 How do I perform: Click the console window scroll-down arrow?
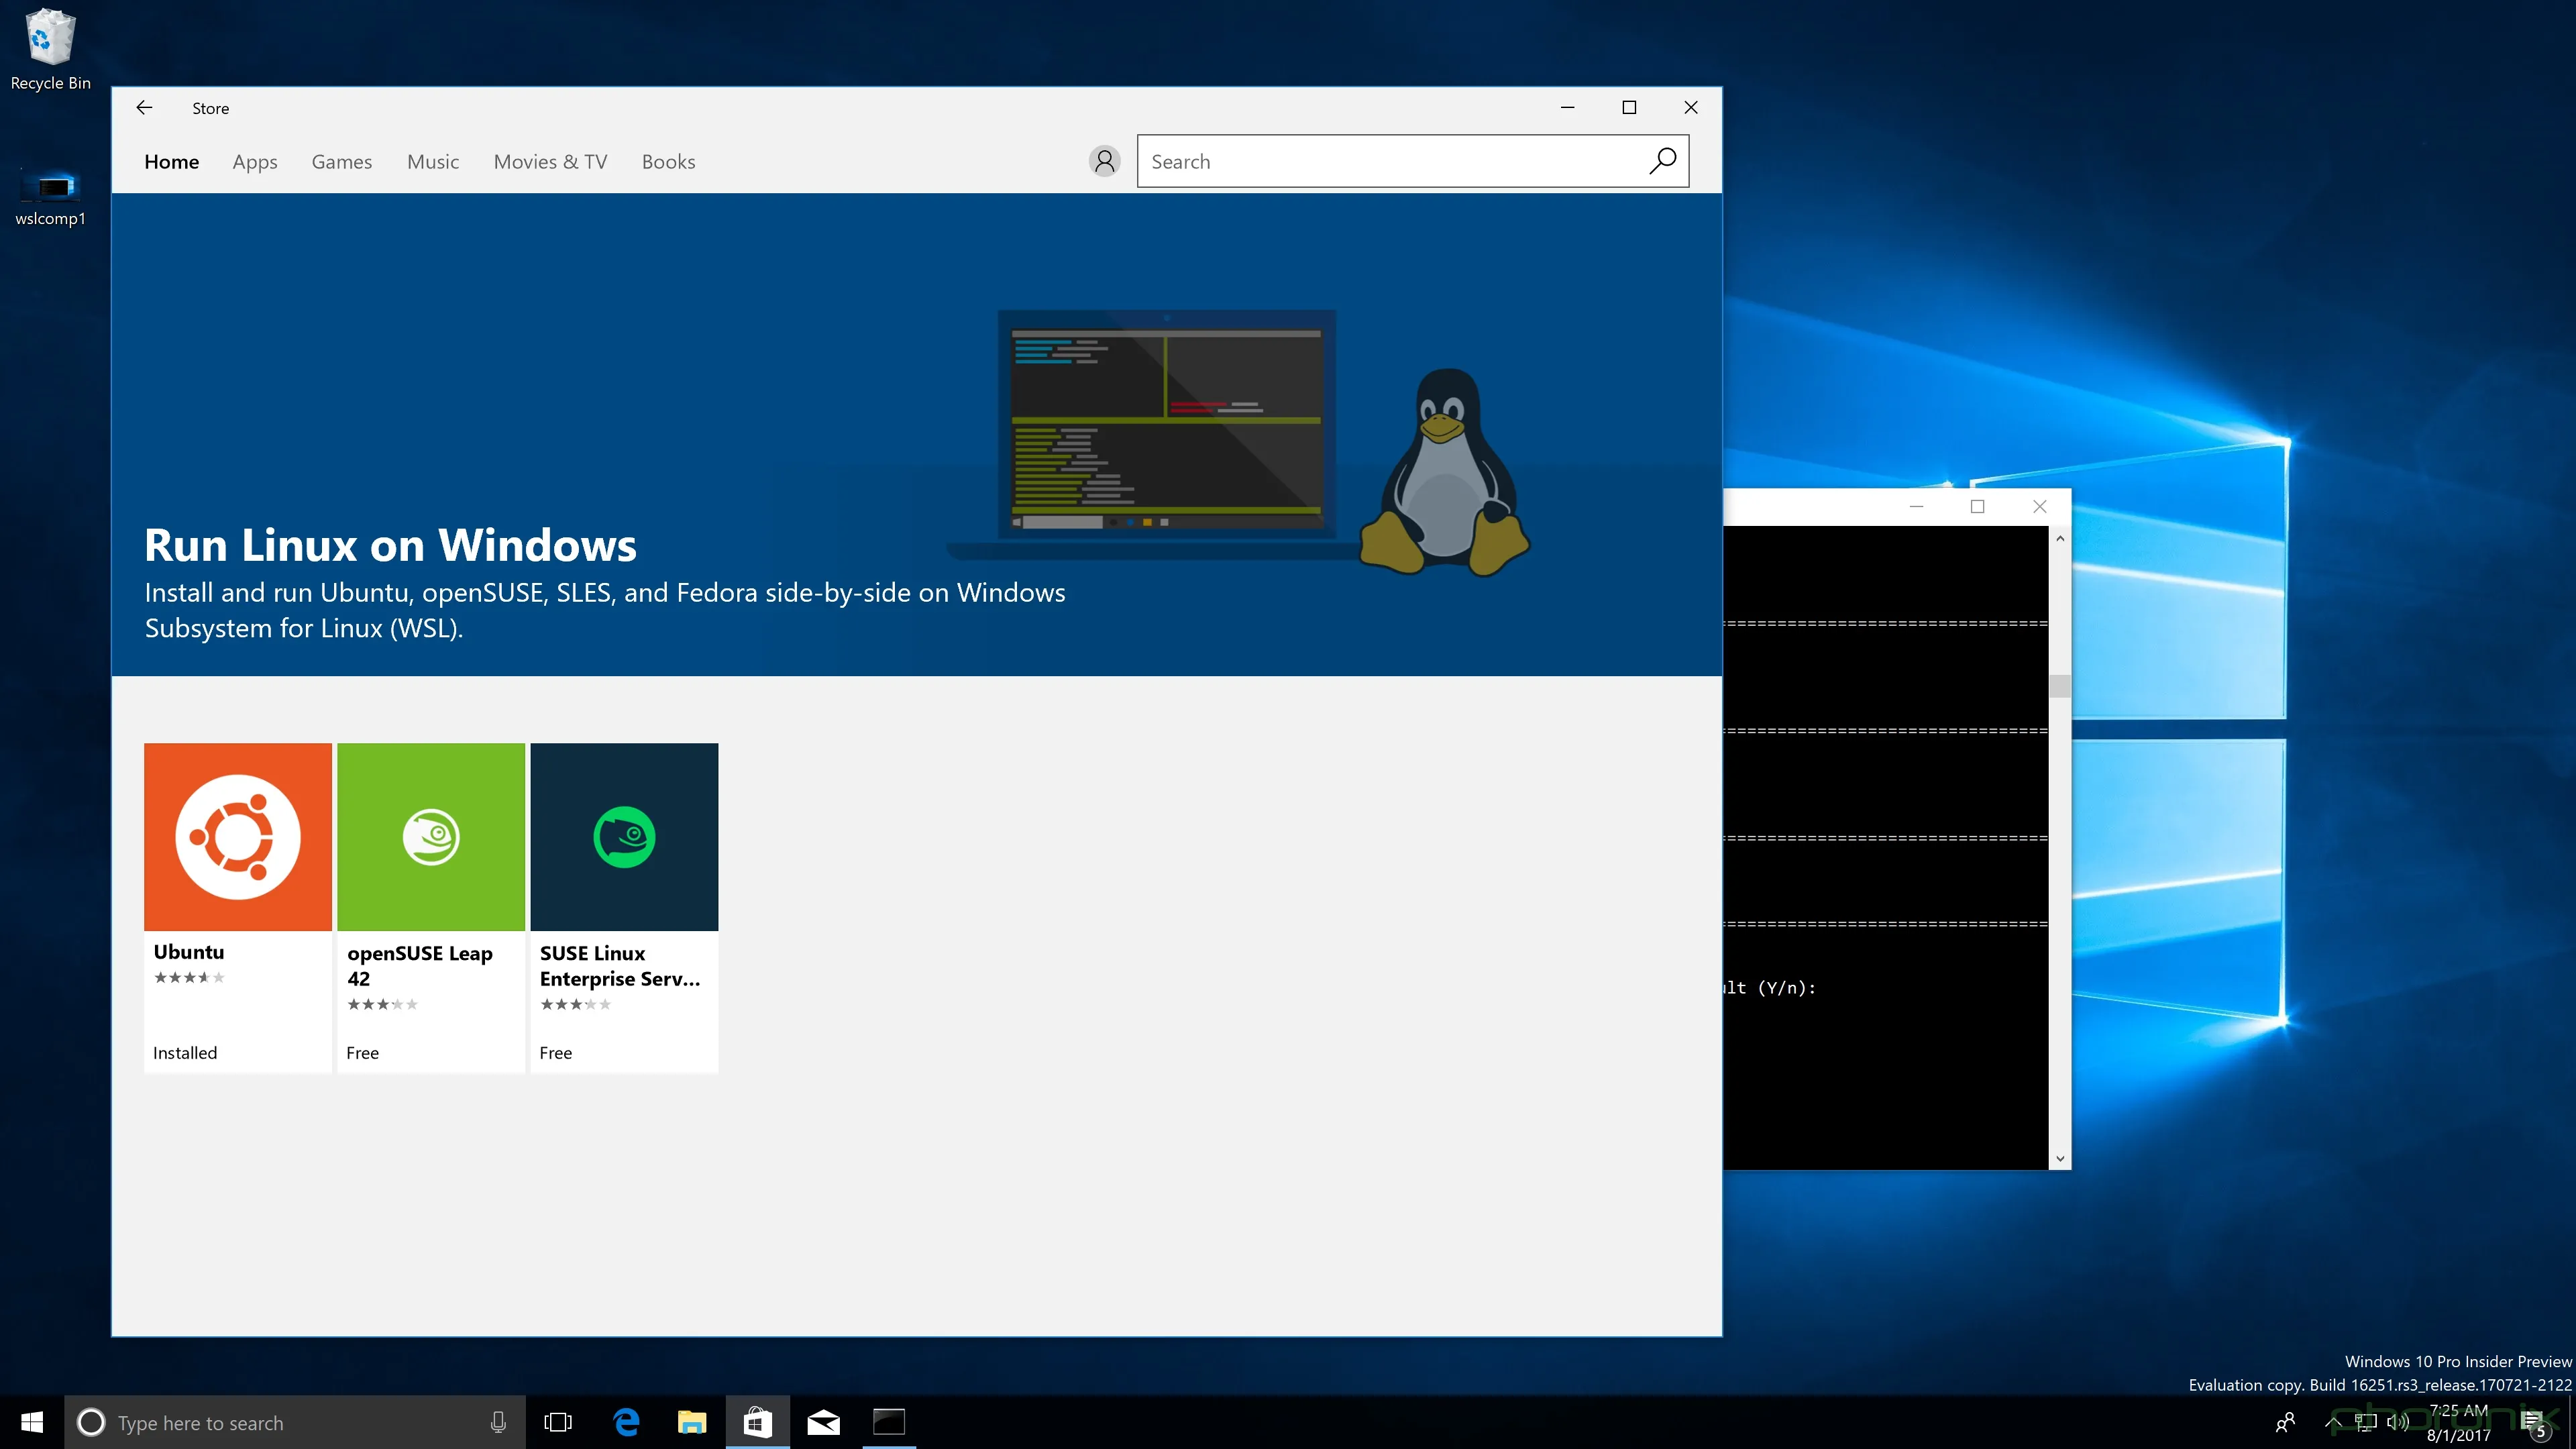(x=2060, y=1159)
